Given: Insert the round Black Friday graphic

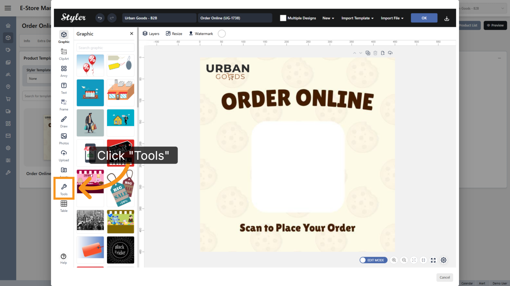Looking at the screenshot, I should click(121, 250).
